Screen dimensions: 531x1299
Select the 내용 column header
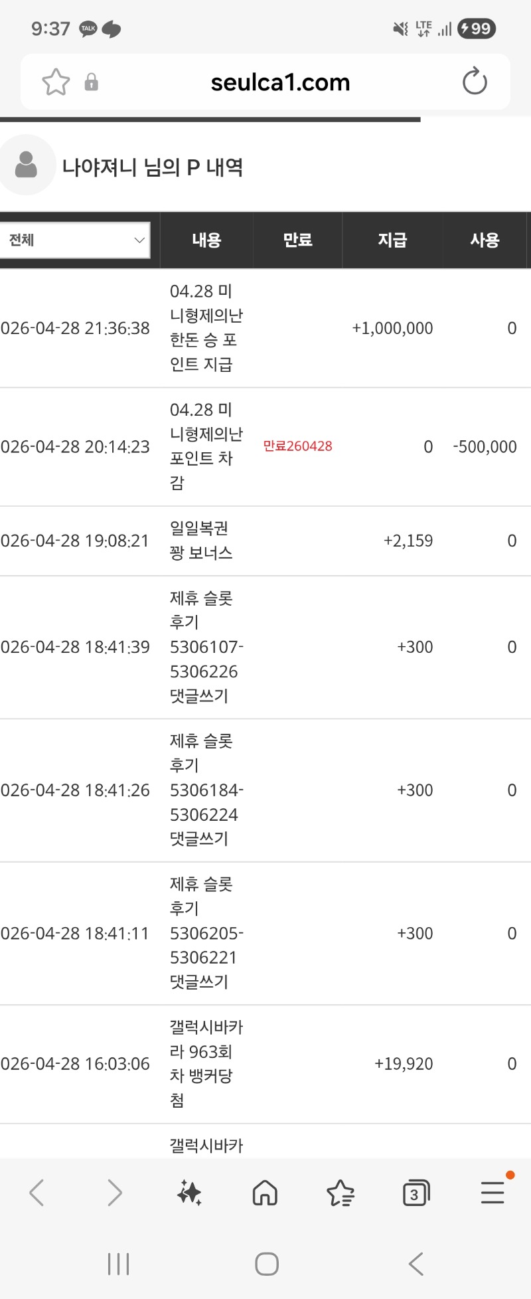point(206,240)
